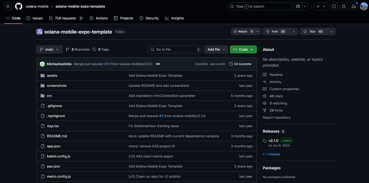Screen dimensions: 369x183
Task: Open the user avatar profile menu
Action: (x=364, y=6)
